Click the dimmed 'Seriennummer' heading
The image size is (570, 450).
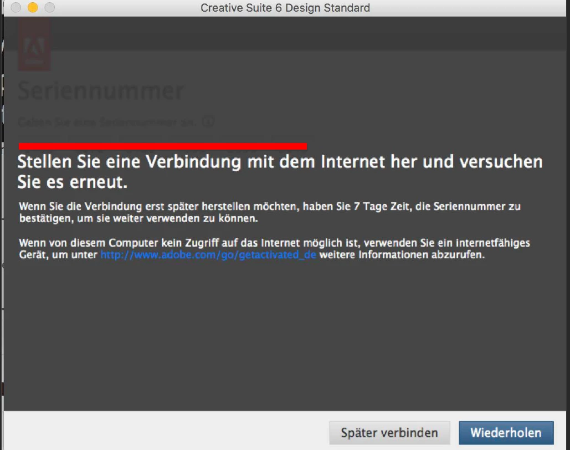[x=101, y=90]
